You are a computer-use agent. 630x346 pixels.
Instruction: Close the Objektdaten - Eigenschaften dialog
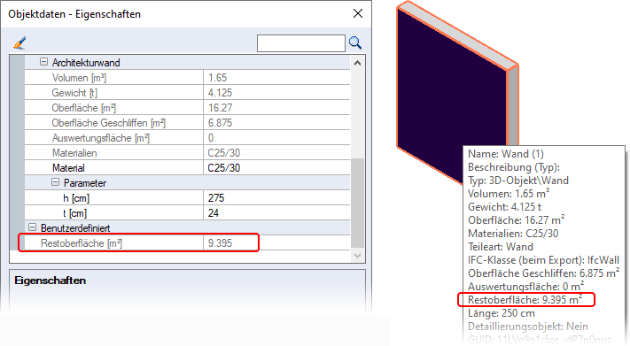tap(358, 13)
